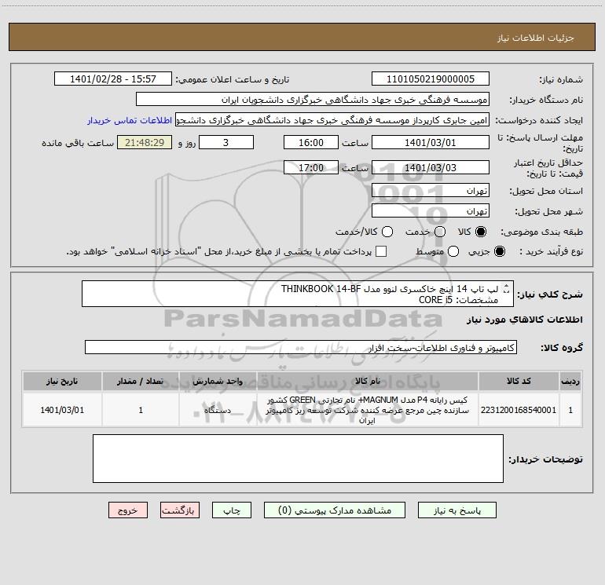
Task: Click the اطلاعات کالاهای مورد نیاز heading
Action: (524, 320)
